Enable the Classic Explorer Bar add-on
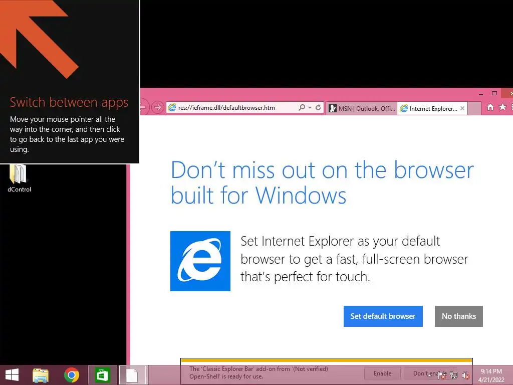 click(x=382, y=373)
